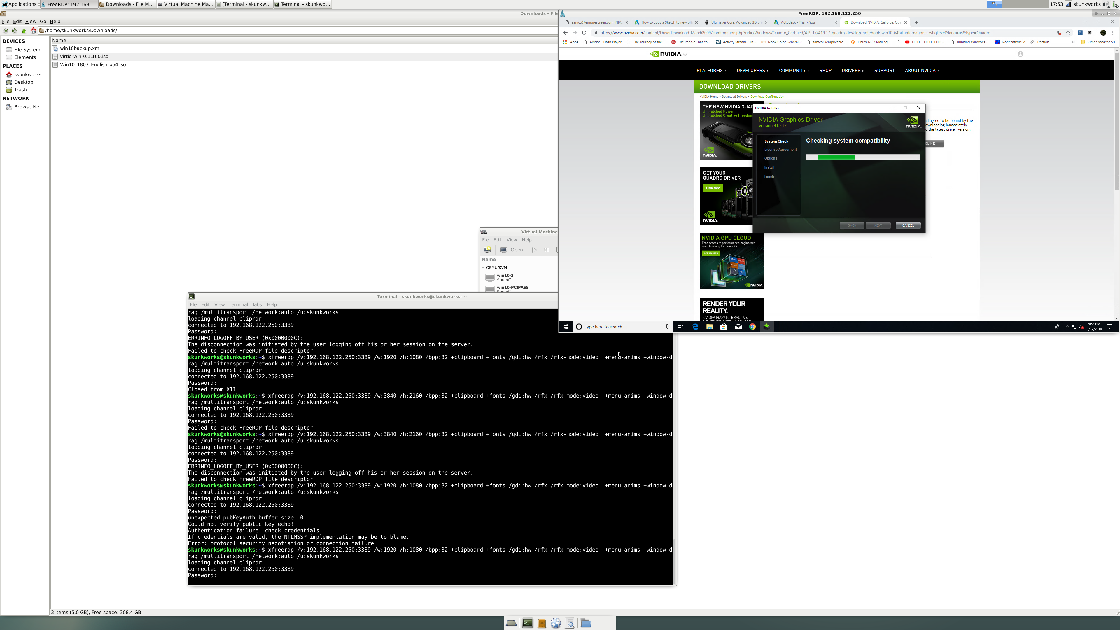The image size is (1120, 630).
Task: Open File Explorer from Windows taskbar
Action: pyautogui.click(x=710, y=327)
